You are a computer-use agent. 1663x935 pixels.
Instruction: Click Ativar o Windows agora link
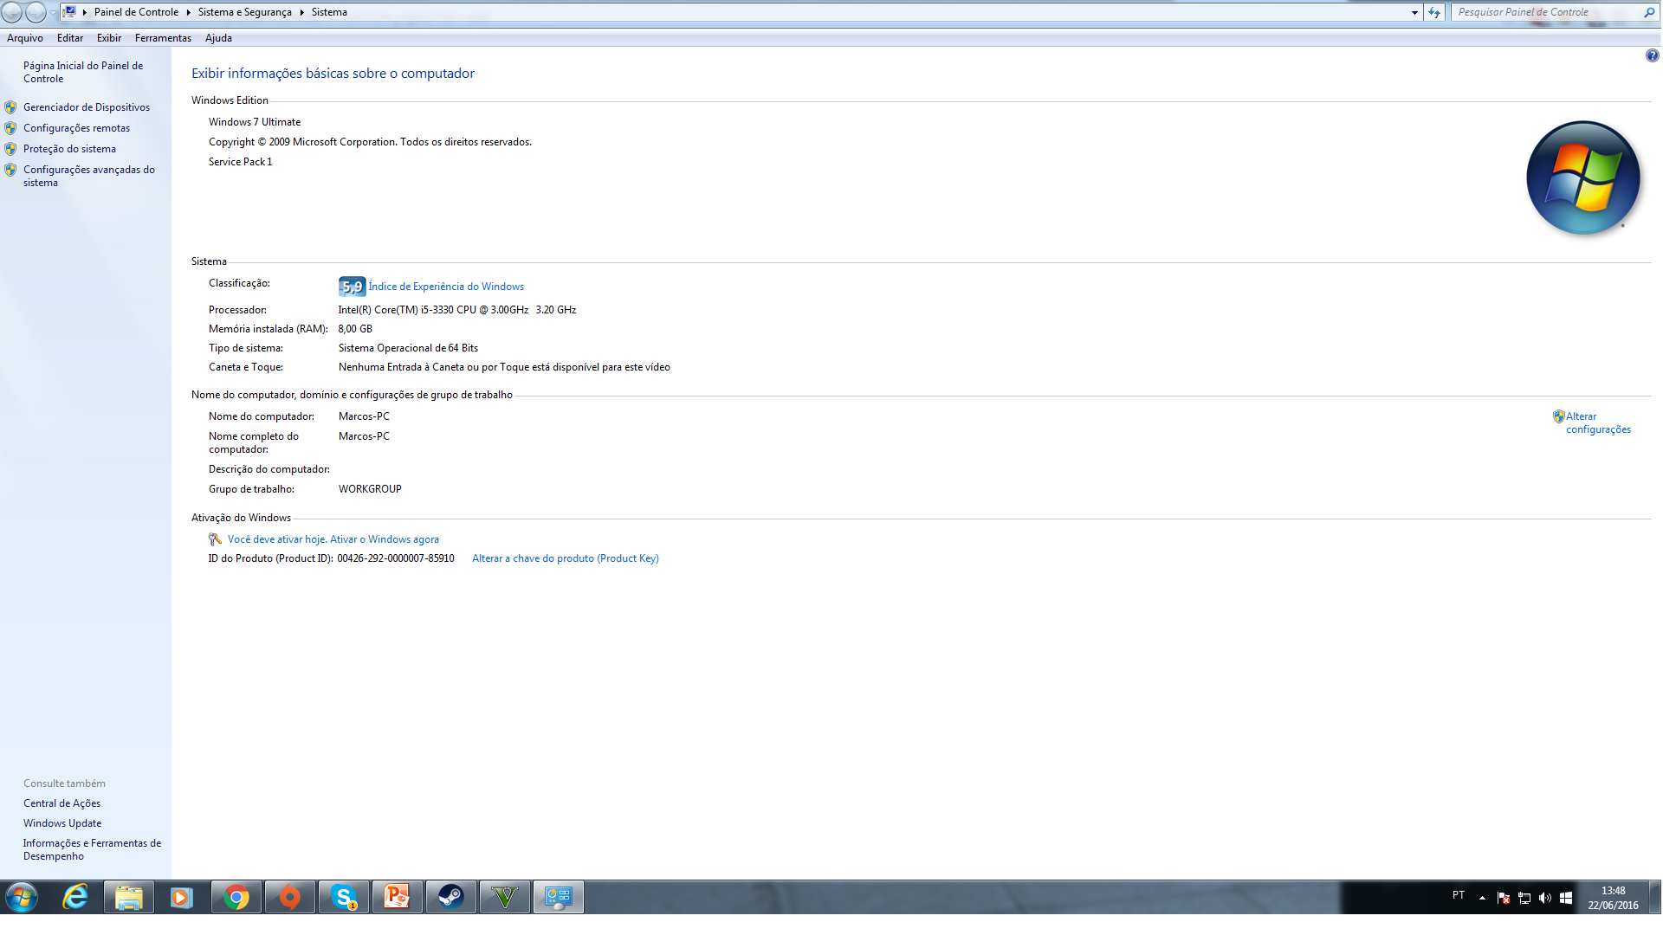tap(385, 539)
